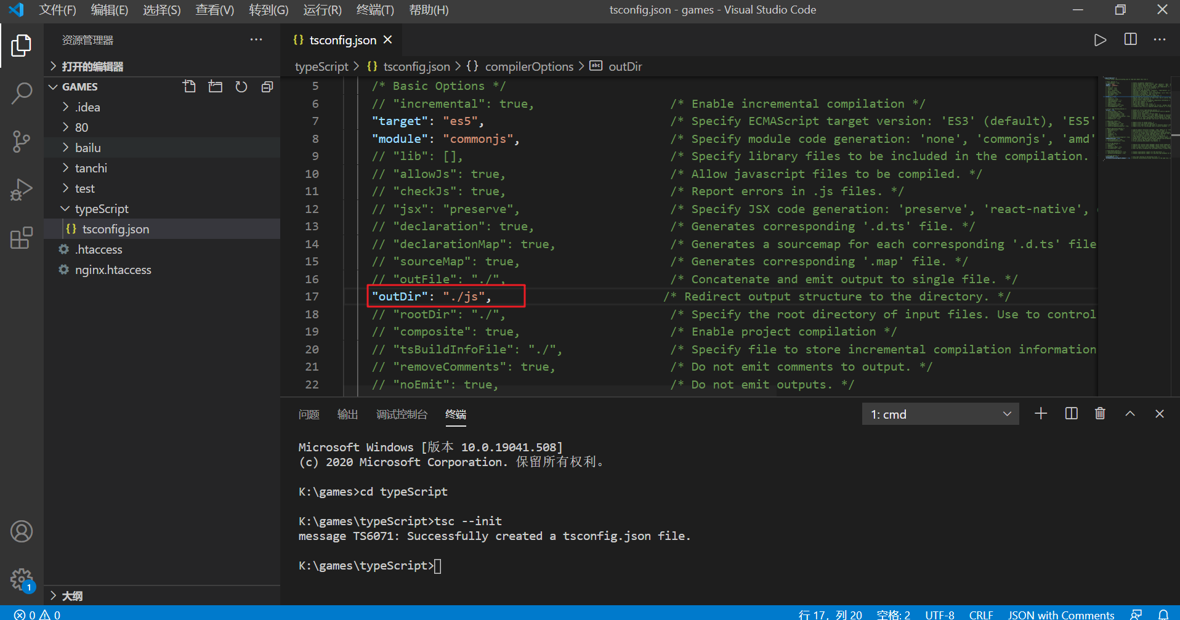Click the New File icon in Explorer
1180x620 pixels.
click(x=189, y=86)
